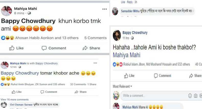Image resolution: width=202 pixels, height=109 pixels.
Task: Comment on Mahiya Mahi's 8 mins post
Action: pyautogui.click(x=54, y=48)
